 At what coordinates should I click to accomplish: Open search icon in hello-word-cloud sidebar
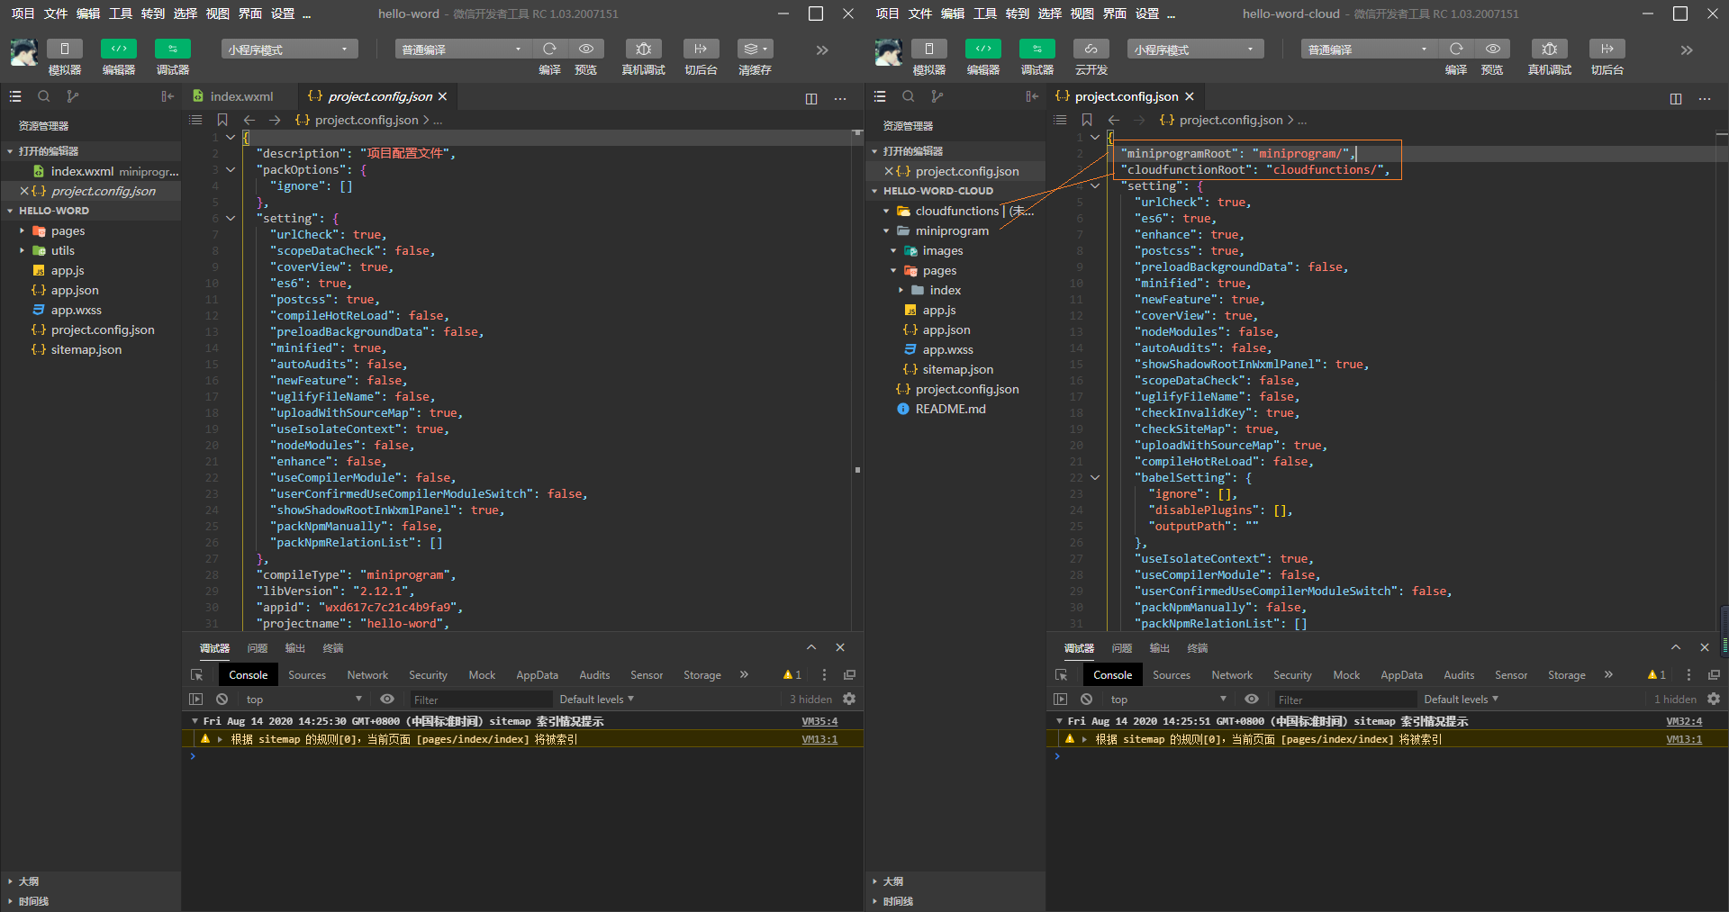tap(908, 96)
